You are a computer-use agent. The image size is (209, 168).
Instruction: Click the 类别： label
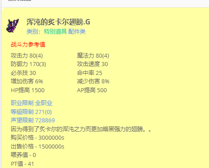(34, 31)
